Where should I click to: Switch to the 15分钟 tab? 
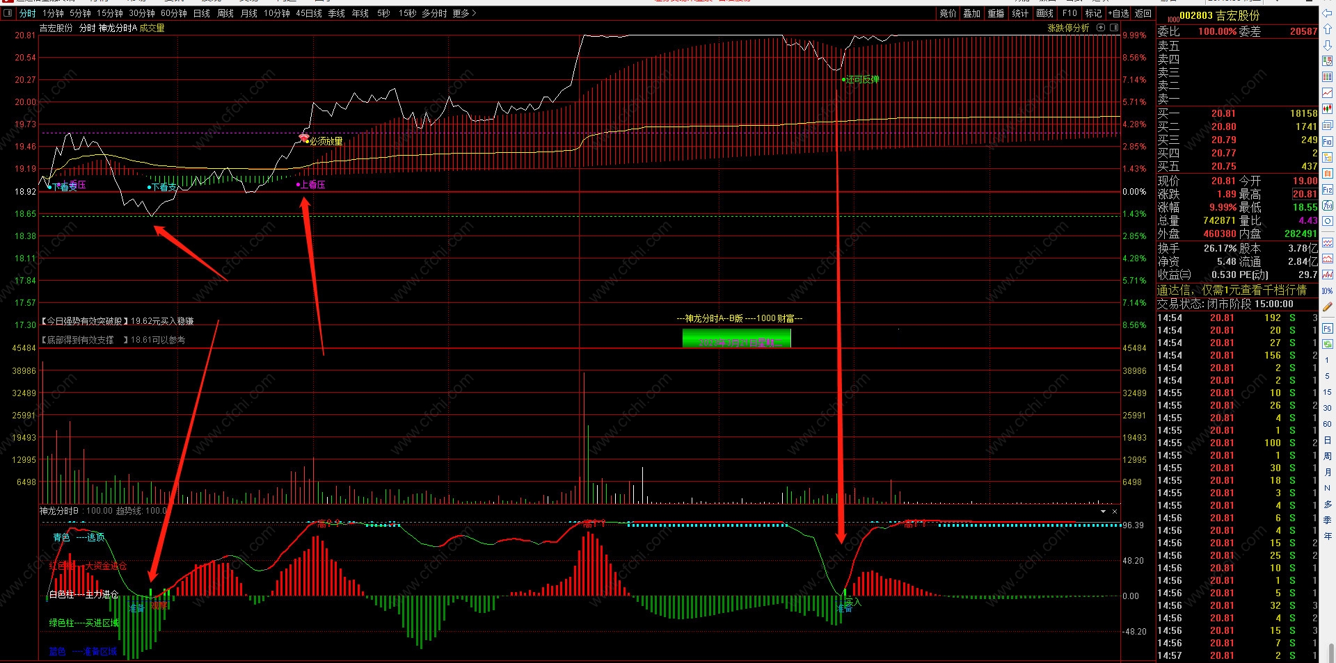click(109, 13)
